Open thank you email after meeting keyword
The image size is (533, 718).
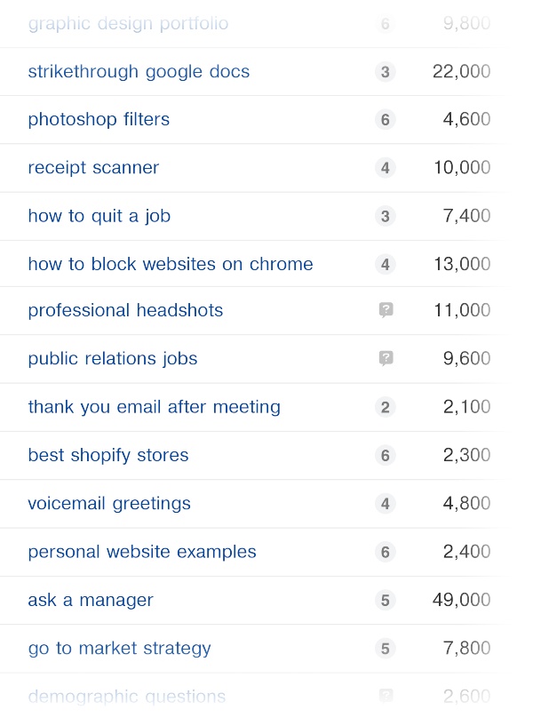click(154, 407)
